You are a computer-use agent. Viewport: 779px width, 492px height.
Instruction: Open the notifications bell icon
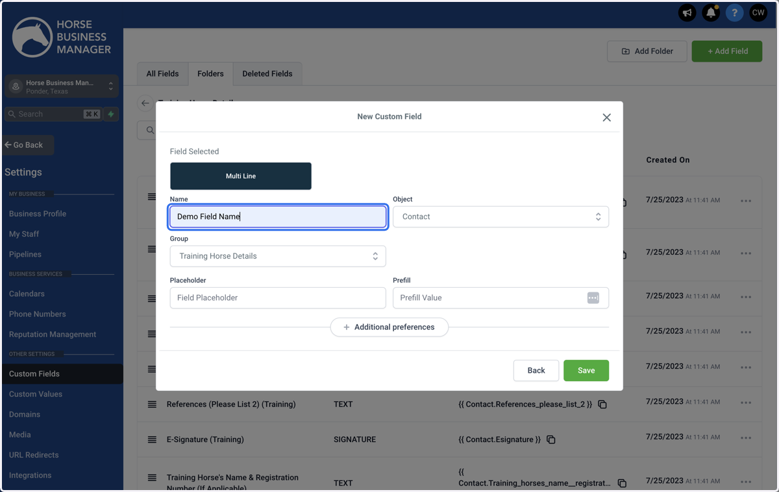click(x=711, y=13)
